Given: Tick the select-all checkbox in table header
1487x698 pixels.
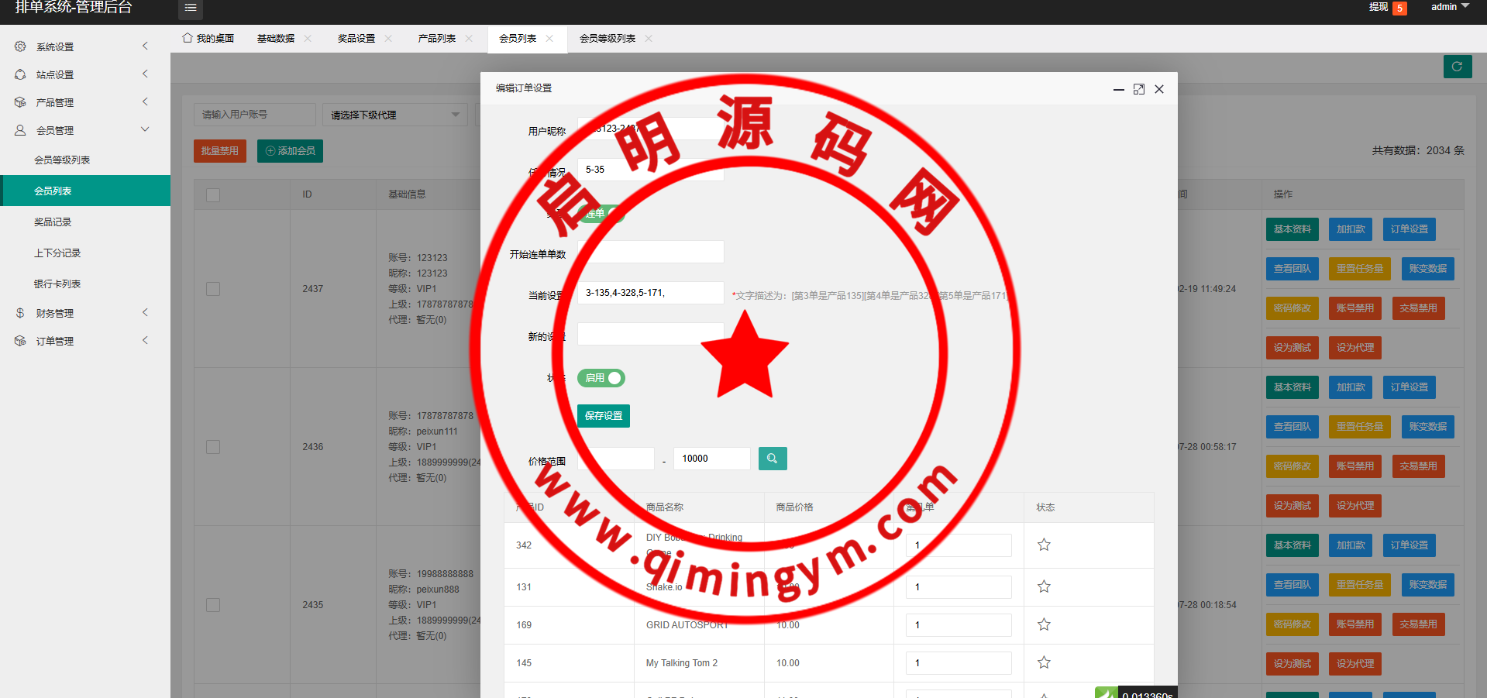Looking at the screenshot, I should 213,195.
